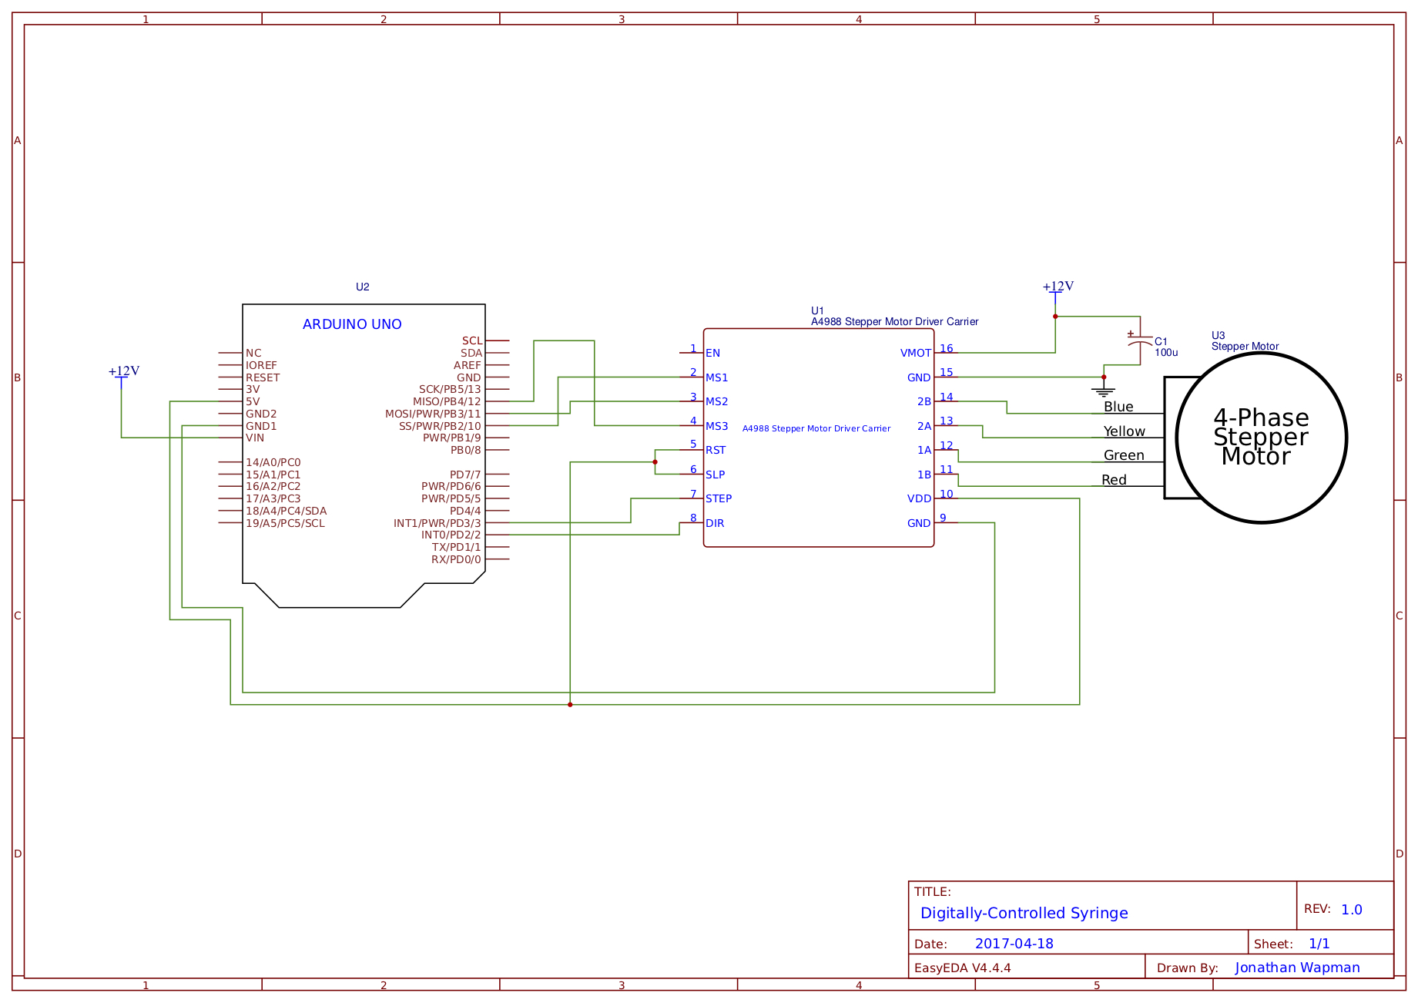
Task: Select the GND1 pin label
Action: [x=261, y=426]
